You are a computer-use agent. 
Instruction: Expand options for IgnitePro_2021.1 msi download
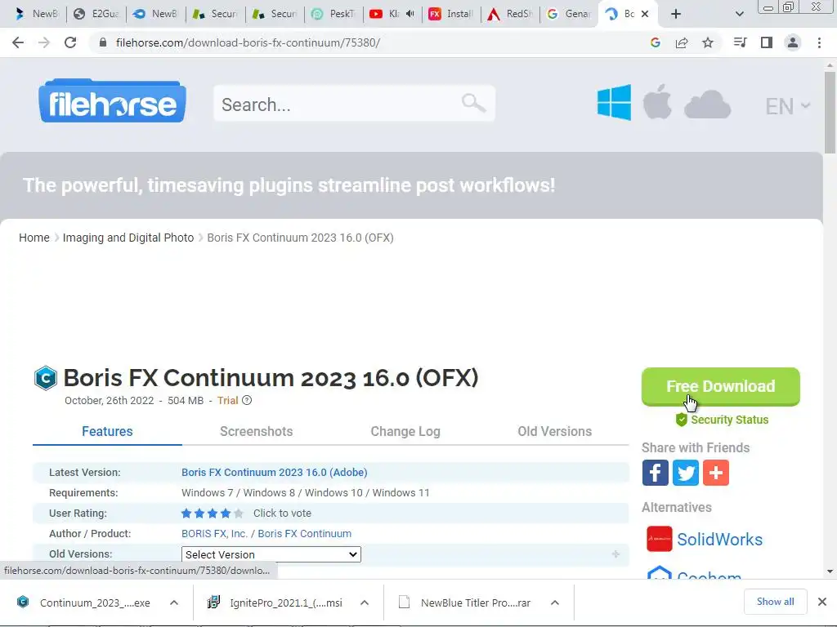pyautogui.click(x=365, y=603)
